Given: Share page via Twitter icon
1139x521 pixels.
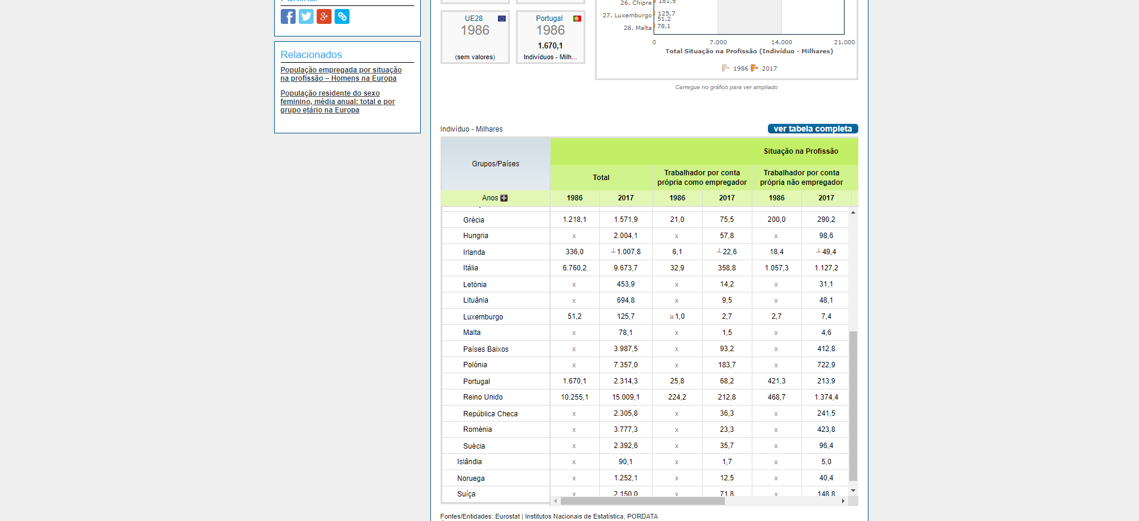Looking at the screenshot, I should point(306,17).
